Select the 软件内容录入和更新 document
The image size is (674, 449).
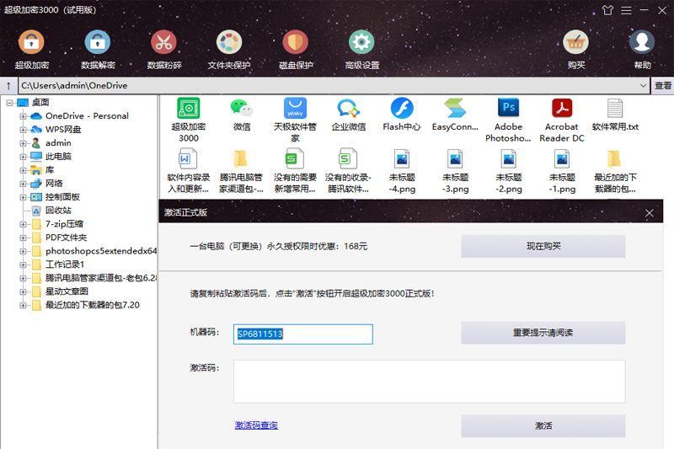(x=188, y=159)
